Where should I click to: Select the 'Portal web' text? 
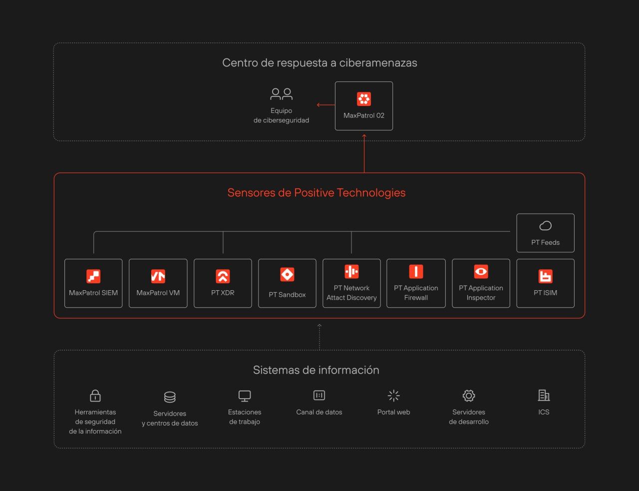click(394, 412)
